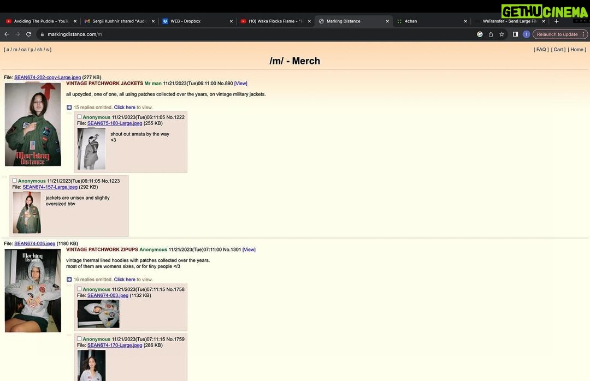Open the thumbnail in post No.1758

click(x=98, y=314)
